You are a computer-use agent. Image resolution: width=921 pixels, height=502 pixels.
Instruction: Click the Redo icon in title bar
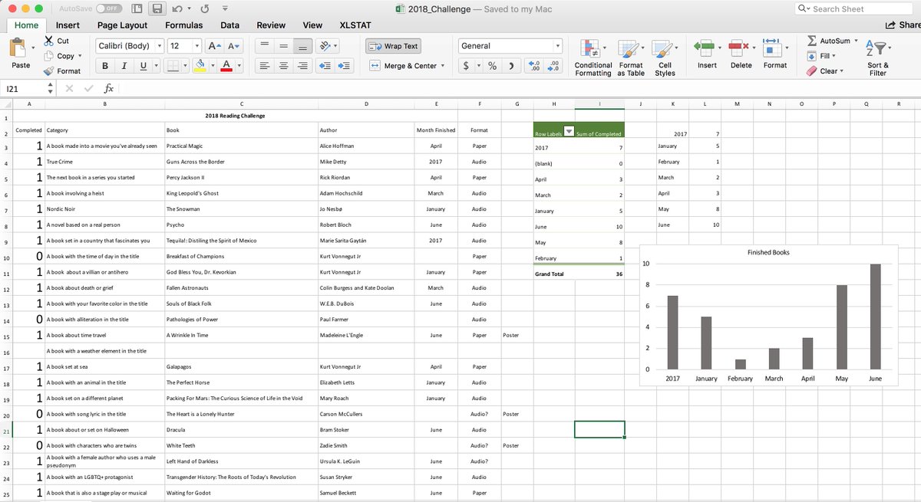point(205,9)
